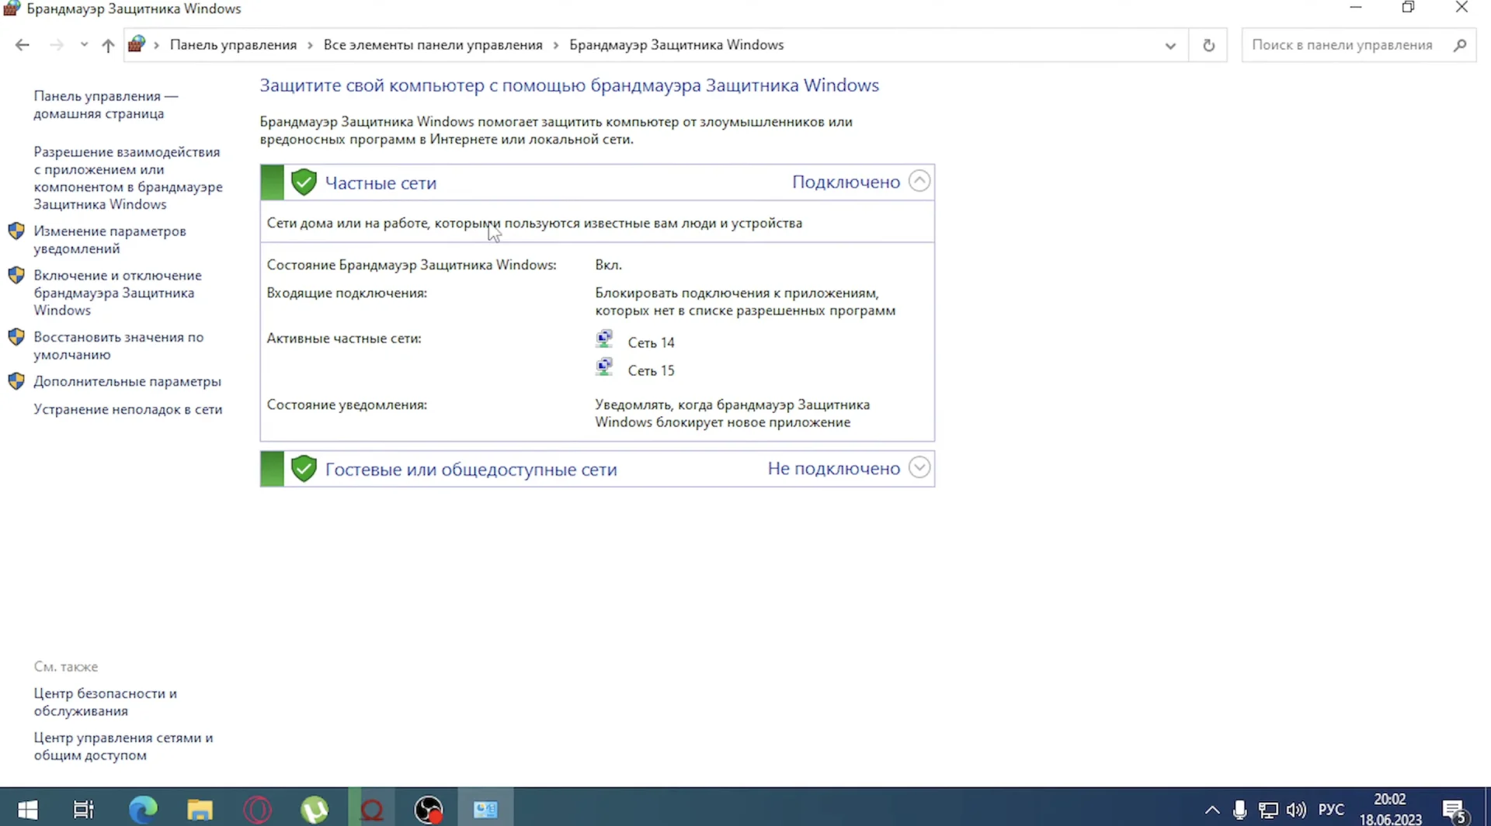The height and width of the screenshot is (826, 1491).
Task: Click 'Подключено' status text
Action: [x=846, y=182]
